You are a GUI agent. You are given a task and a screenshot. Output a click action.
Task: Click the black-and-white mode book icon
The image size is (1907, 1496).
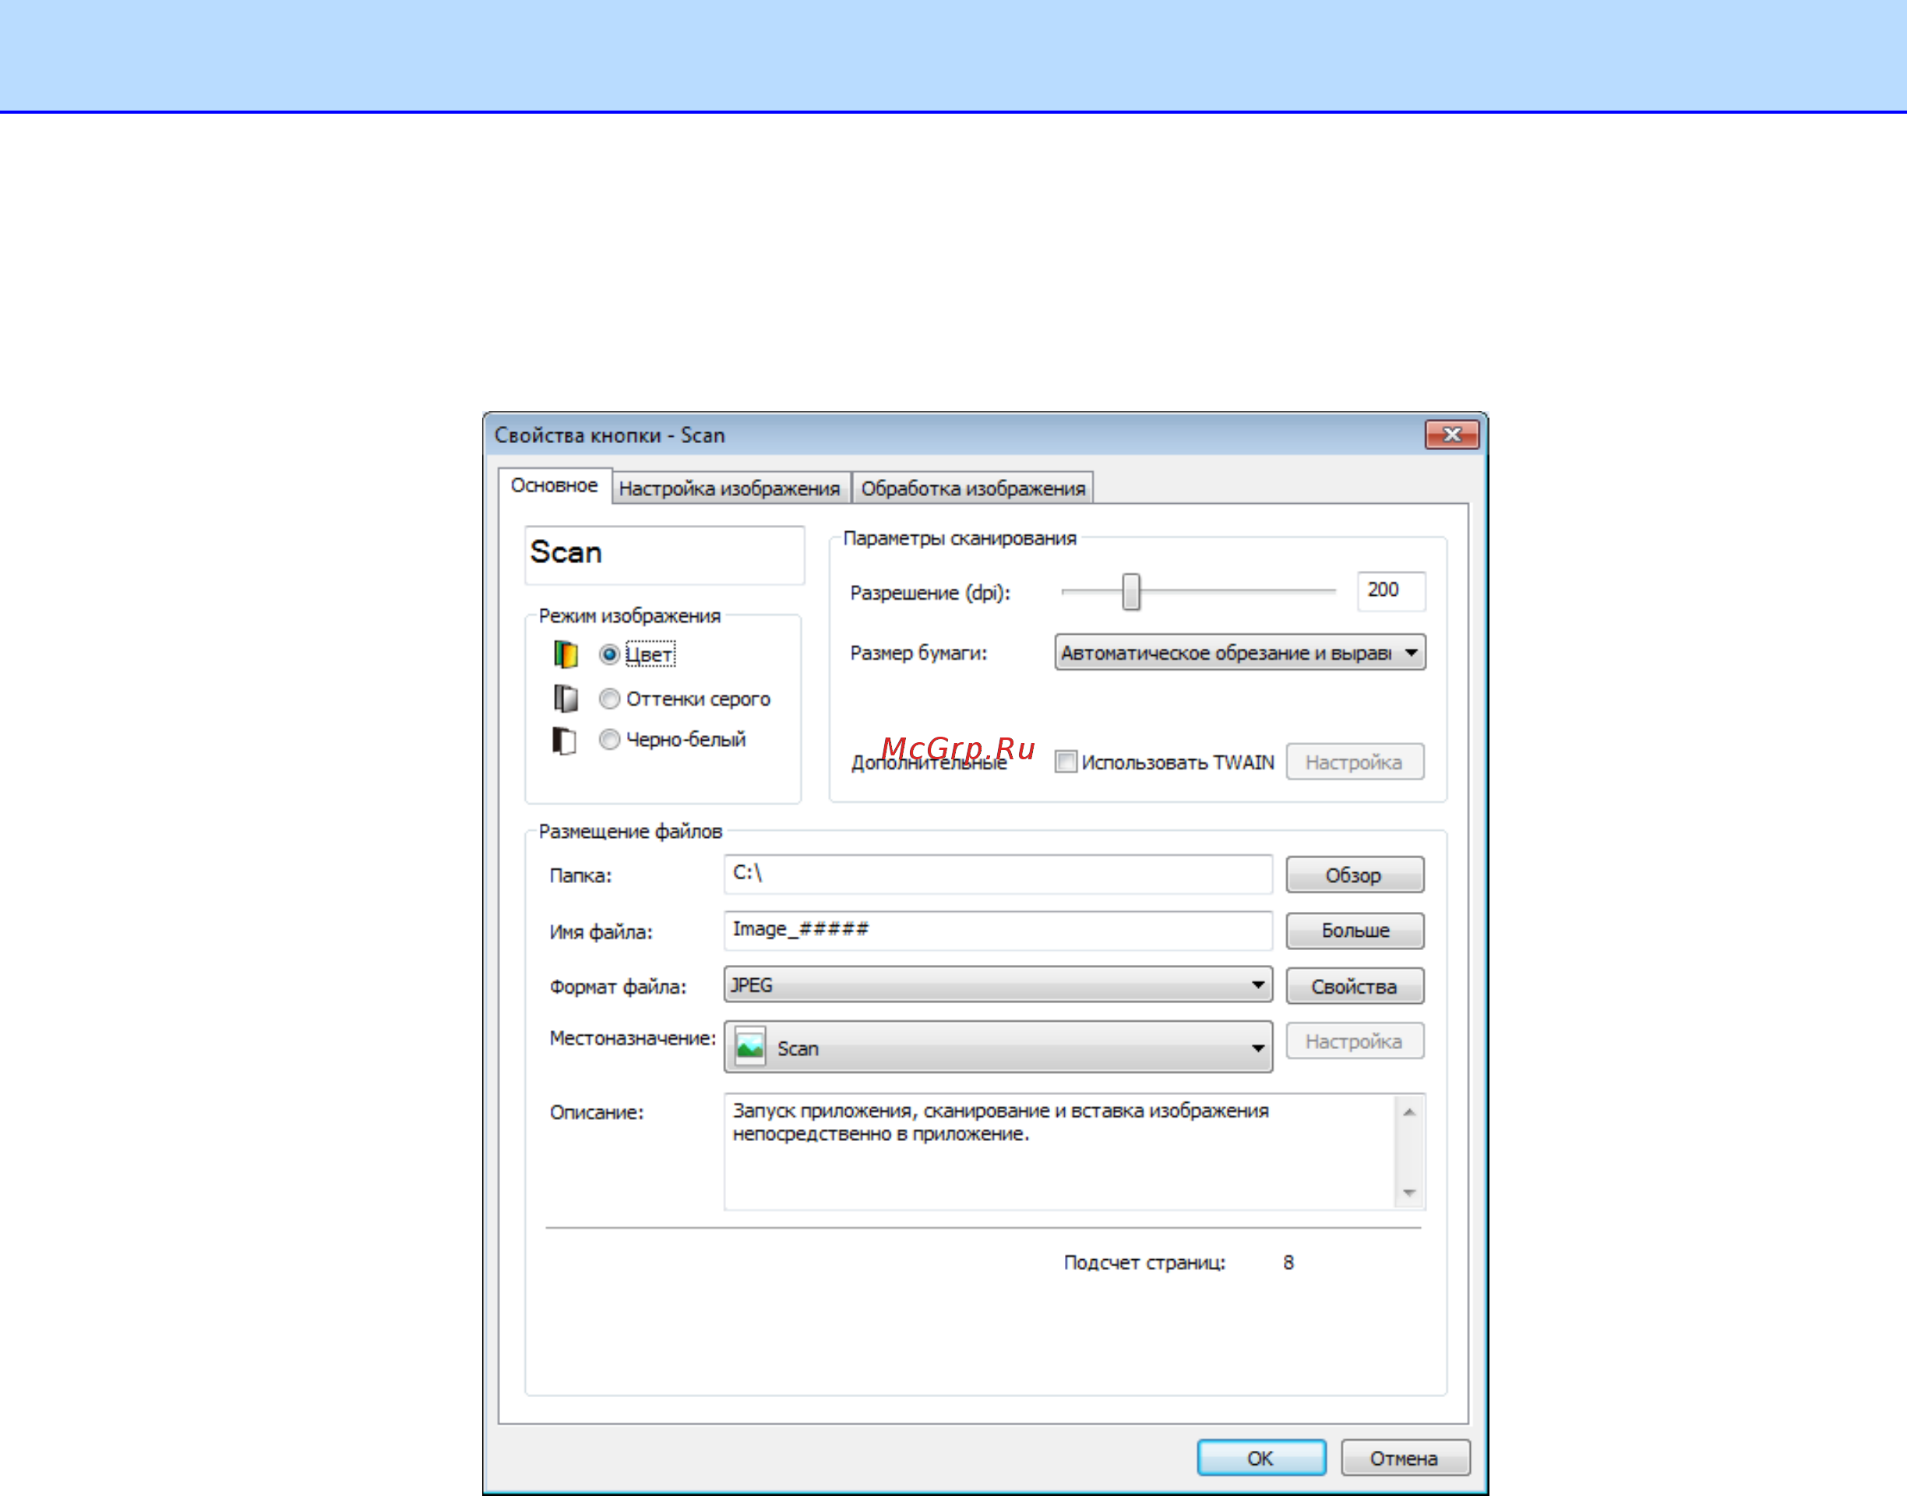click(x=564, y=740)
